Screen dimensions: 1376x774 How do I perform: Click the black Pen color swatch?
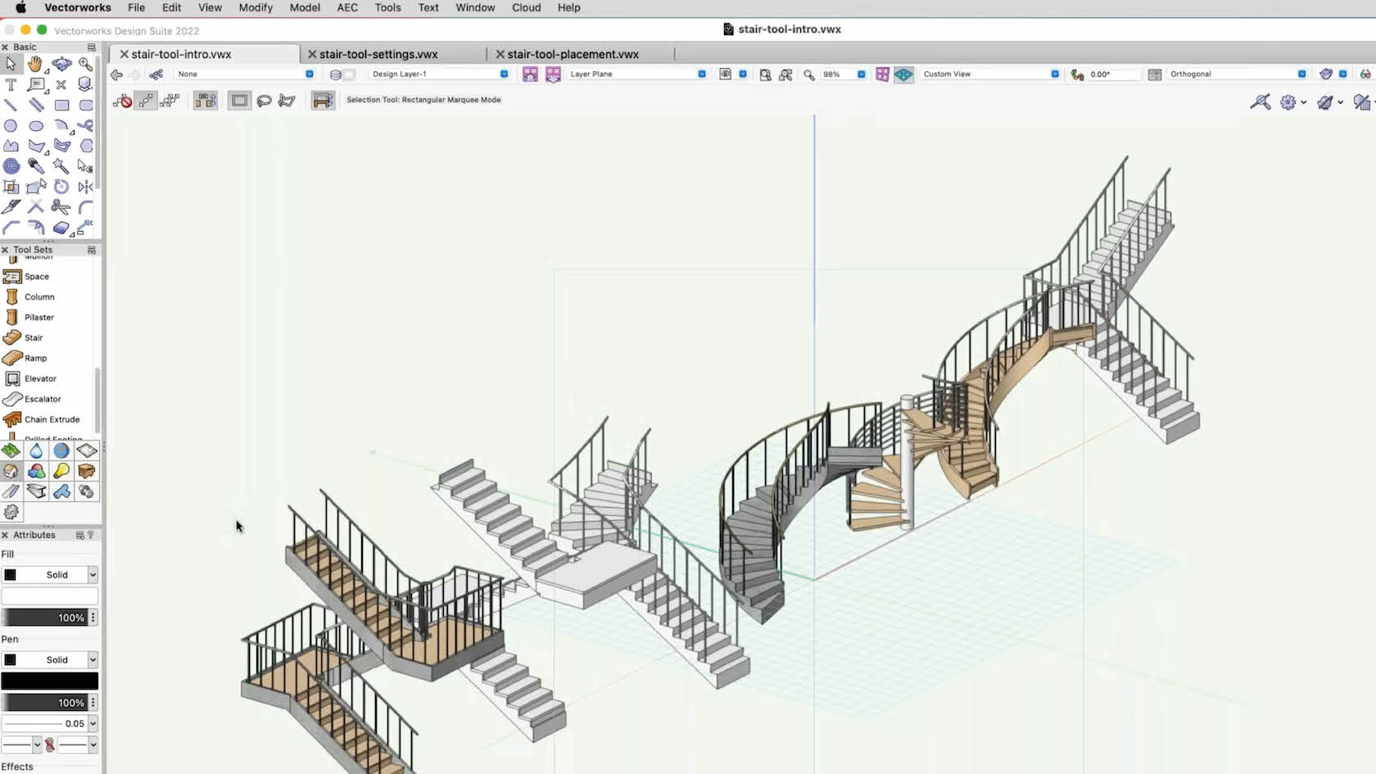click(51, 681)
